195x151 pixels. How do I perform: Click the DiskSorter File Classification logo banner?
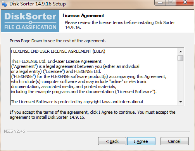(x=30, y=21)
